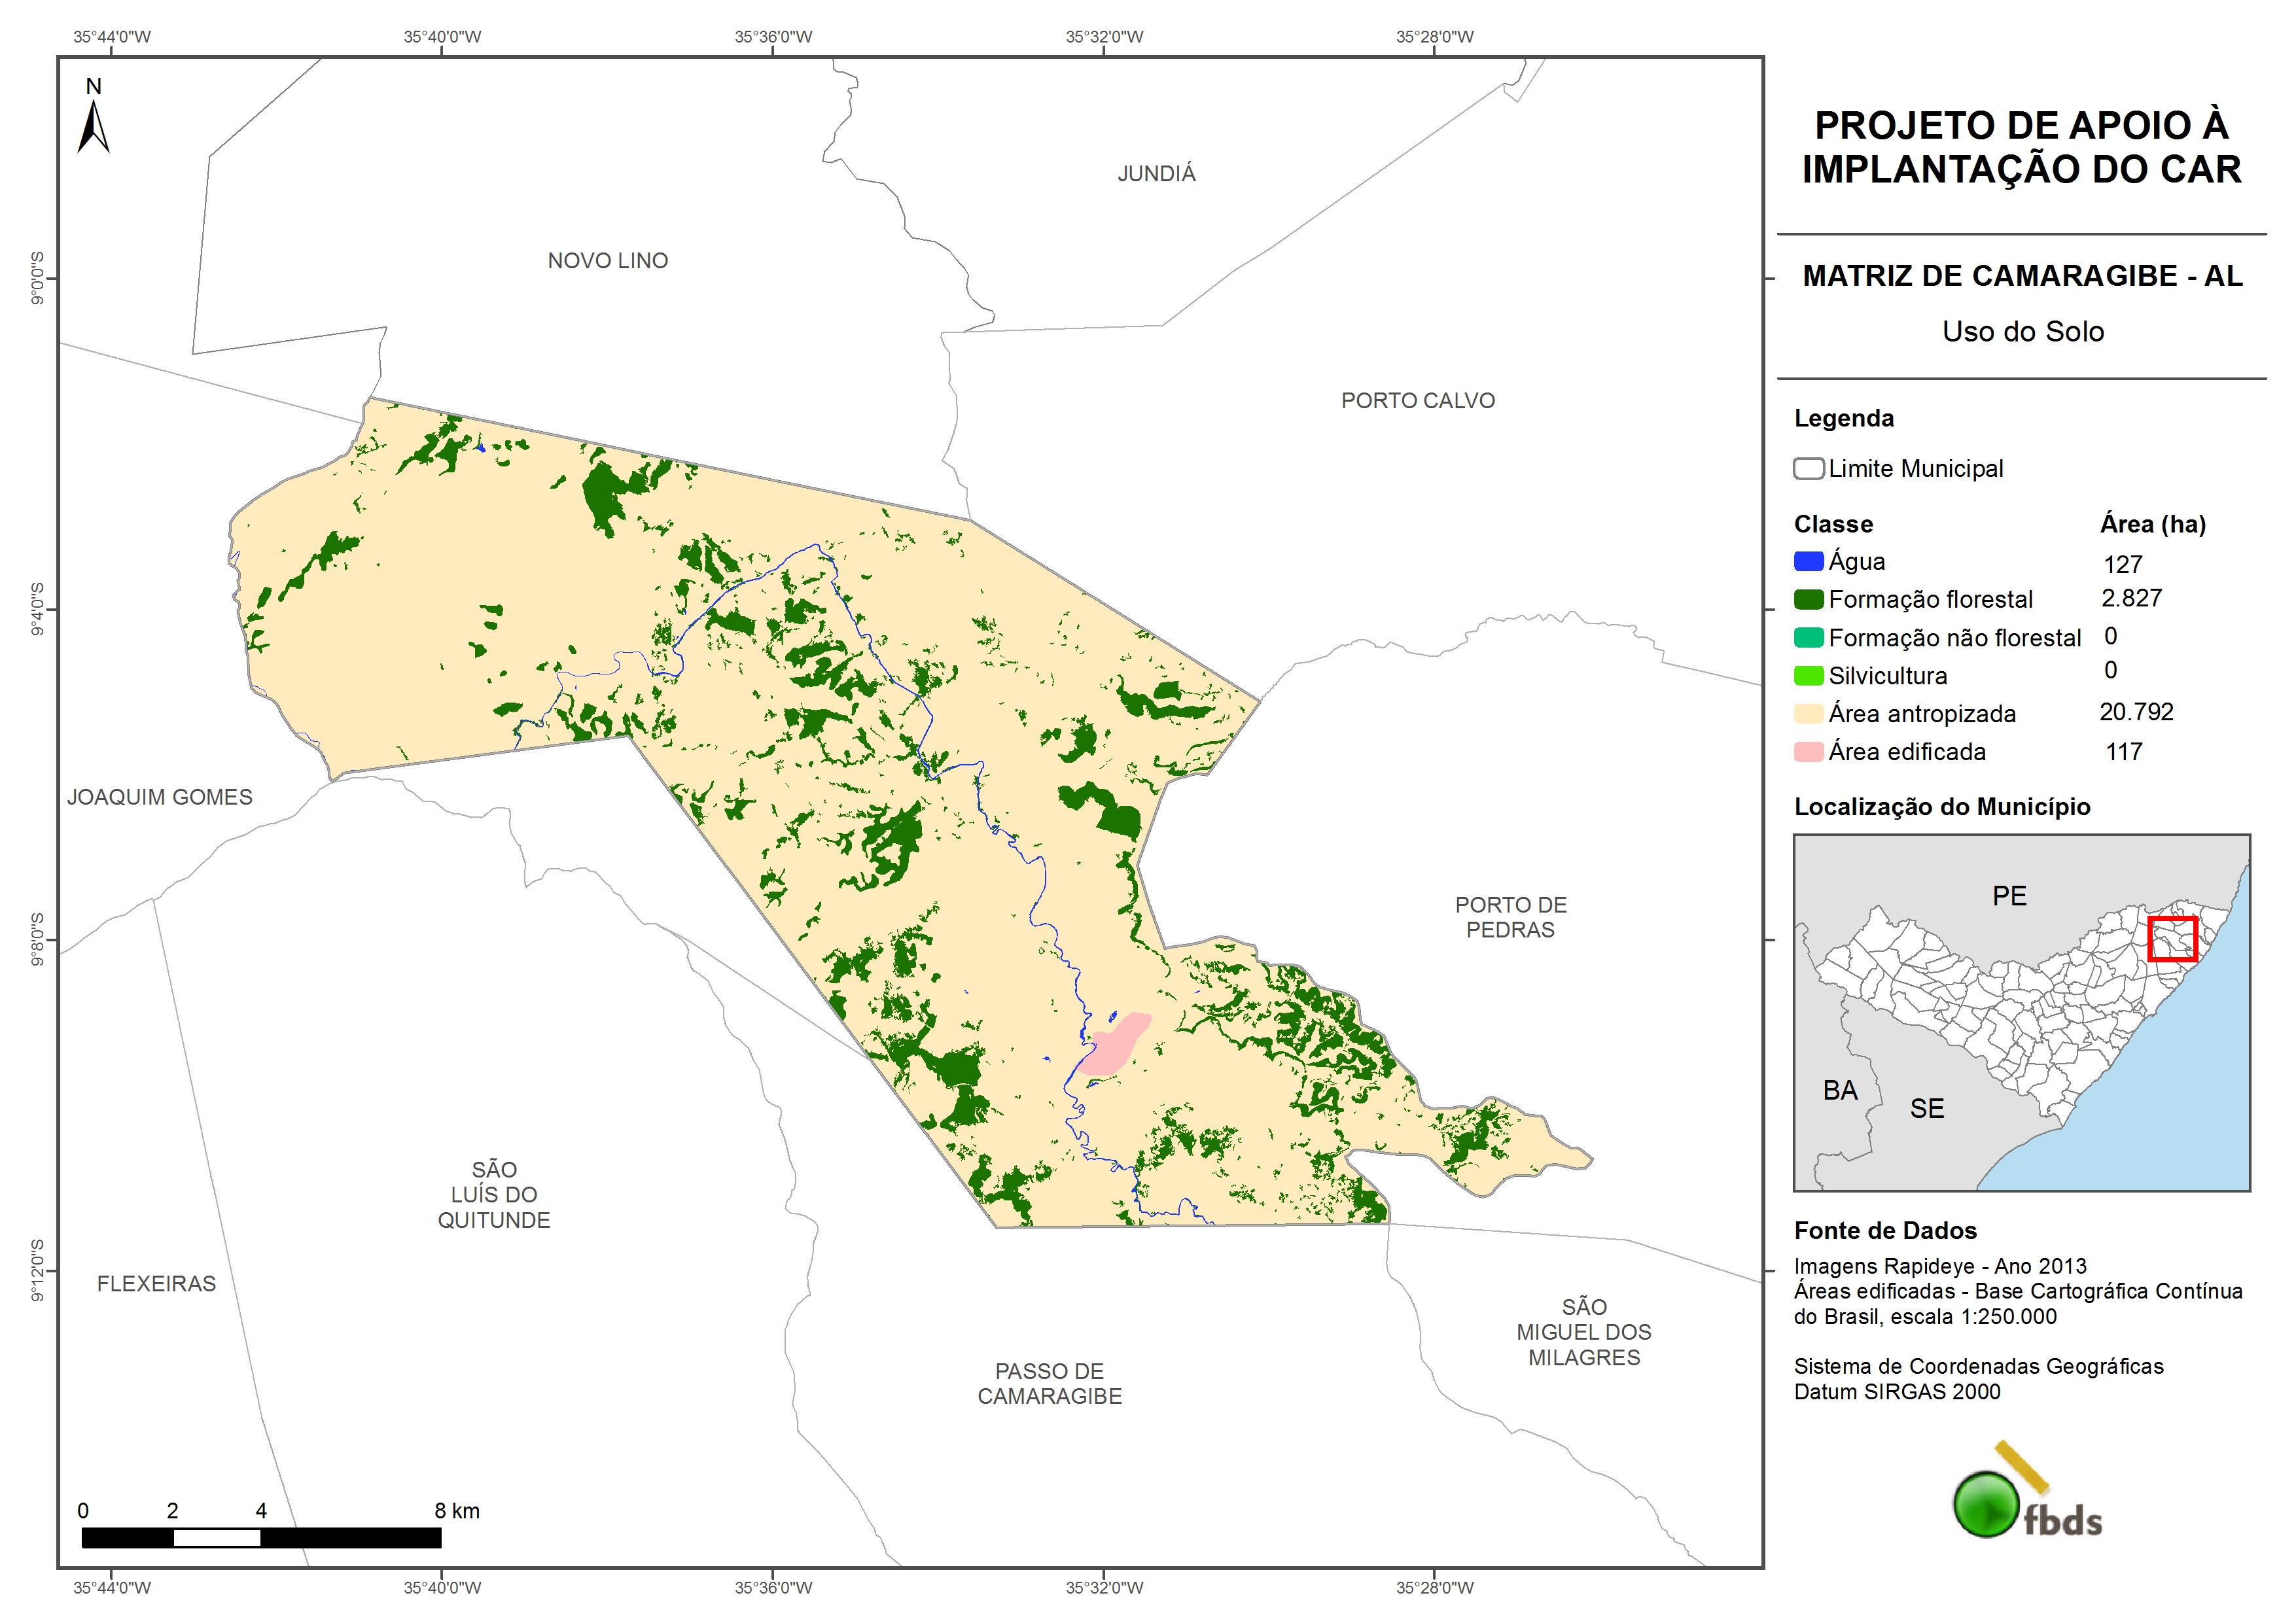This screenshot has width=2296, height=1623.
Task: Click the black-and-white scale bar
Action: coord(261,1537)
